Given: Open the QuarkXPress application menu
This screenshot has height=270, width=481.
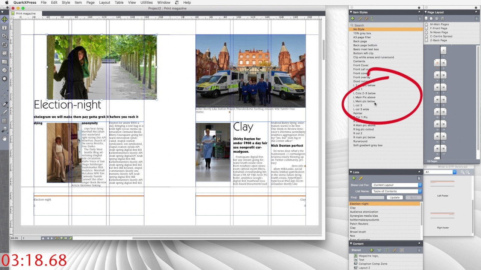Looking at the screenshot, I should [25, 3].
